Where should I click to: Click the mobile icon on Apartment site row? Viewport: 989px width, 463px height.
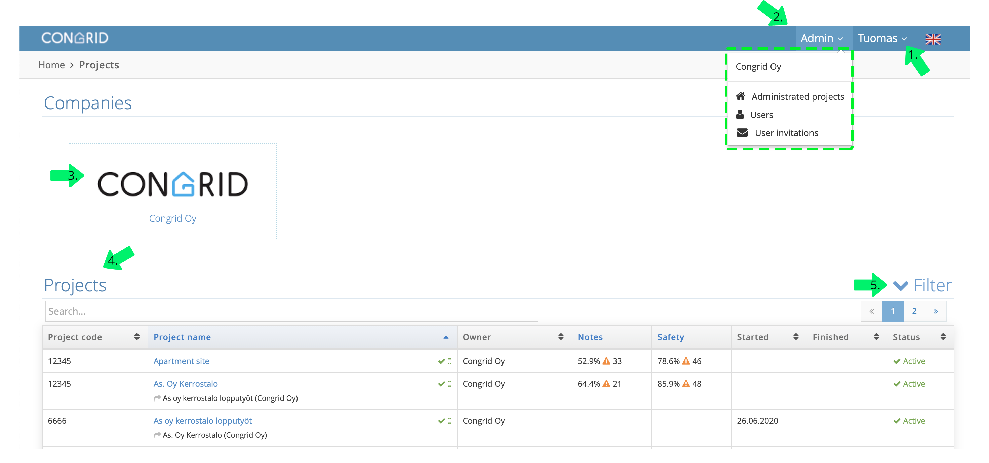(x=449, y=361)
